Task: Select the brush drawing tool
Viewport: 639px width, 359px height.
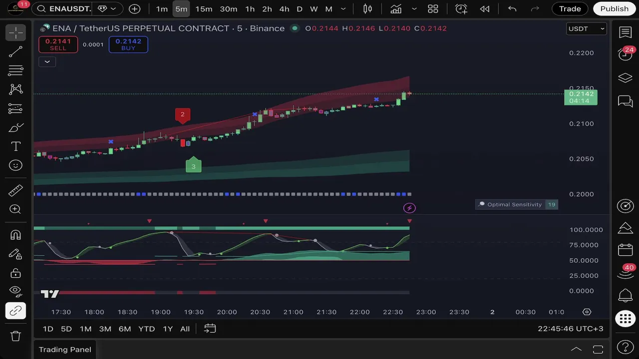Action: [x=15, y=128]
